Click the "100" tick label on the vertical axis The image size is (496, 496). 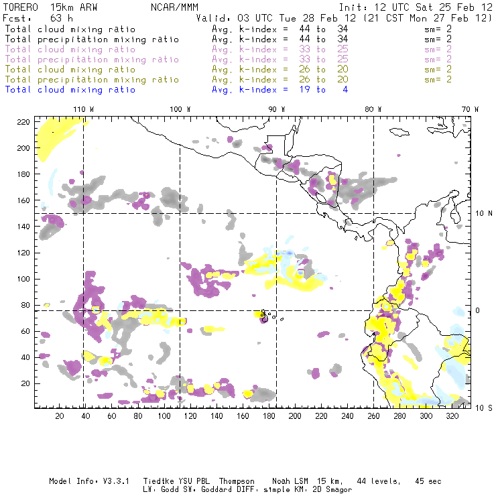23,279
